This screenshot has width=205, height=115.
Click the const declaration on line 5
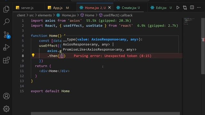44,41
